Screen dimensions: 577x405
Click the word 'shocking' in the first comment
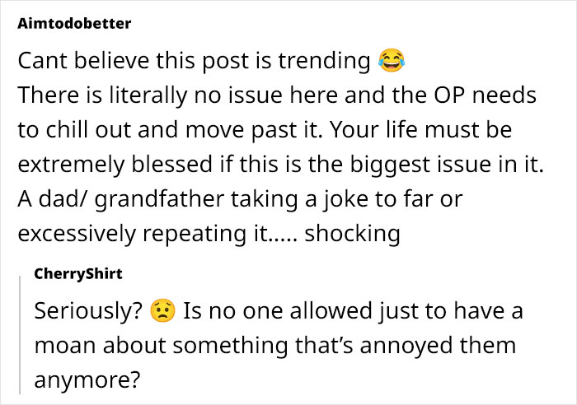[352, 234]
